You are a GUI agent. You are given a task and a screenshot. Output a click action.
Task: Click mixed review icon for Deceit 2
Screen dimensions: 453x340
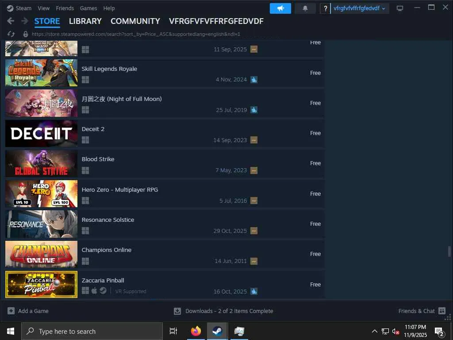[x=253, y=140]
